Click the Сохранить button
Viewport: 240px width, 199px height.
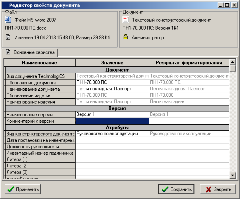coord(176,189)
